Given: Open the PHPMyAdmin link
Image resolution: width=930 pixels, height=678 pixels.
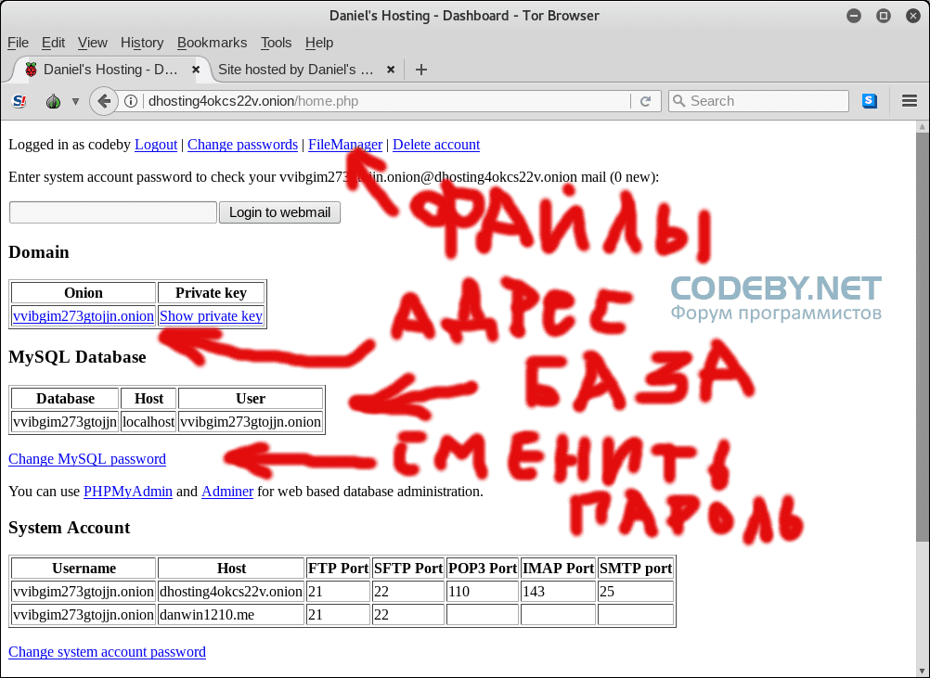Looking at the screenshot, I should coord(128,492).
